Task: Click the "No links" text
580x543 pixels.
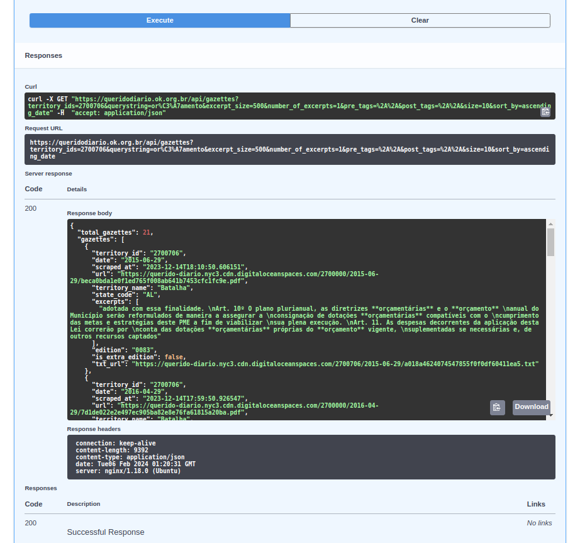Action: pyautogui.click(x=539, y=523)
